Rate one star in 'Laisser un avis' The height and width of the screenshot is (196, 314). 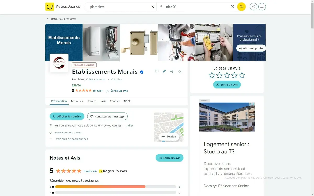click(212, 76)
